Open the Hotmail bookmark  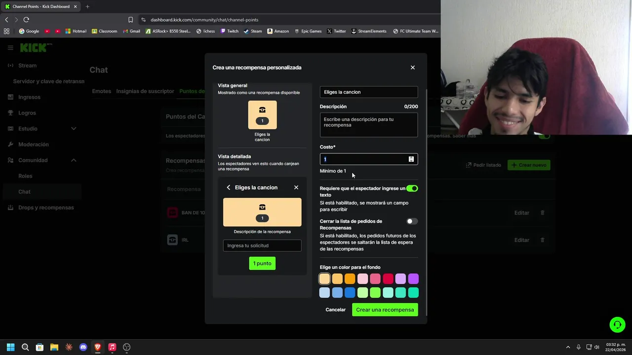pyautogui.click(x=76, y=31)
